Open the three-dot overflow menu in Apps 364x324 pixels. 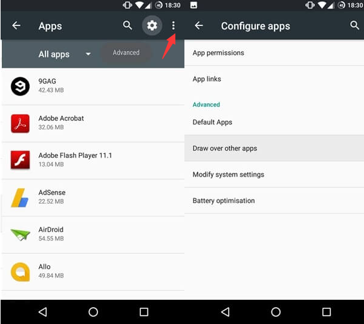(173, 25)
